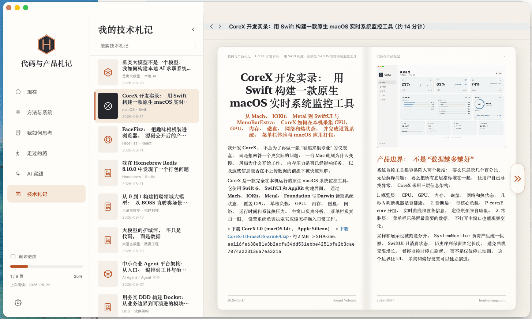Viewport: 532px width, 319px height.
Task: Click the cube icon of 垂类大模型 article
Action: [108, 72]
